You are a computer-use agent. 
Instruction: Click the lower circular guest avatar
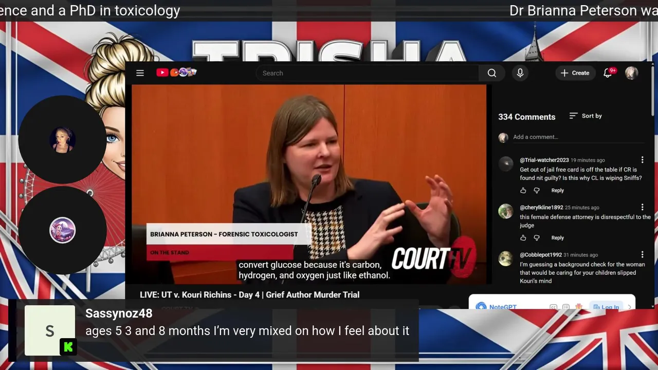pos(62,230)
